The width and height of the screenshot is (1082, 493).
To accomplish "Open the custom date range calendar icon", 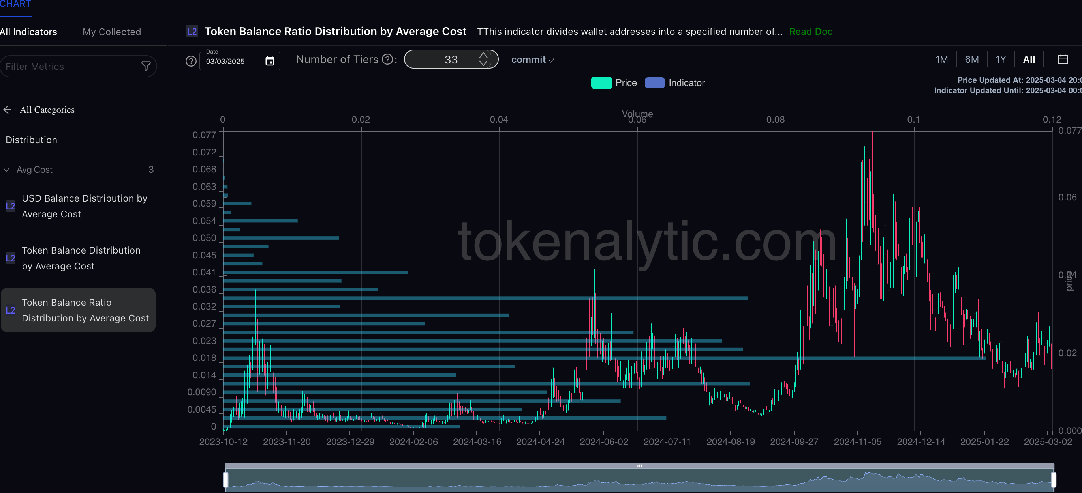I will click(1063, 60).
